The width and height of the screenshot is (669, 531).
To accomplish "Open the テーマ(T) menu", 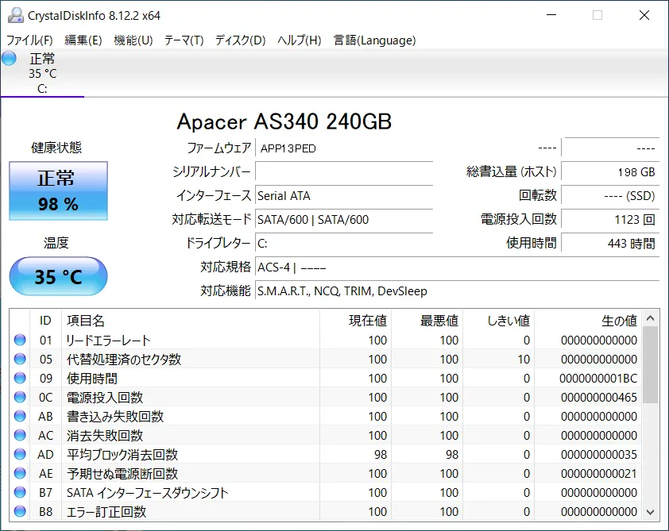I will [184, 40].
